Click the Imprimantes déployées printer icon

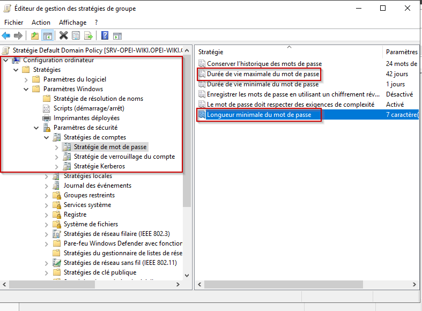point(47,118)
